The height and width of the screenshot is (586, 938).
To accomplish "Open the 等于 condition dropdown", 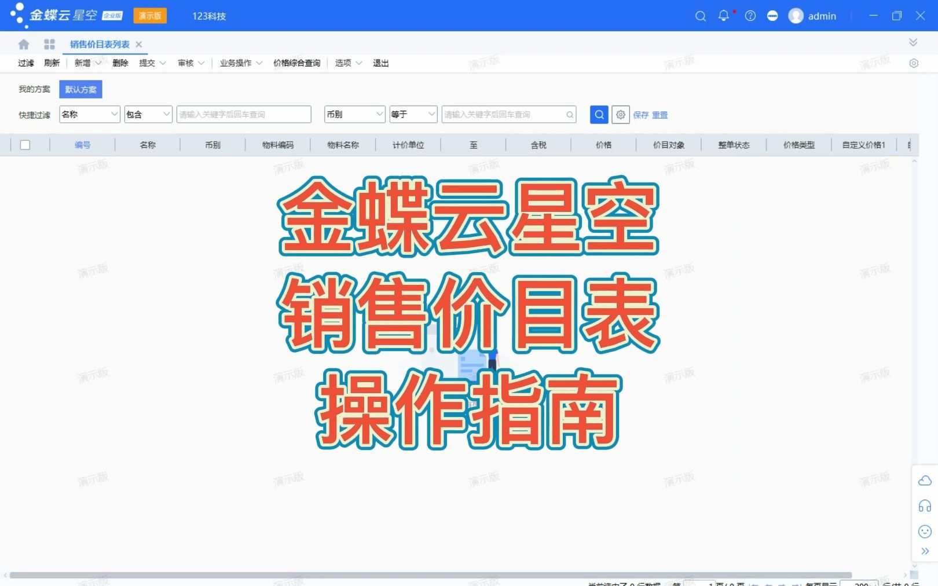I will tap(413, 115).
